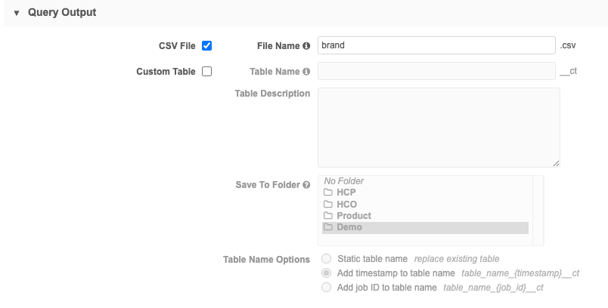Click the Table Name info icon
This screenshot has height=308, width=608.
306,72
